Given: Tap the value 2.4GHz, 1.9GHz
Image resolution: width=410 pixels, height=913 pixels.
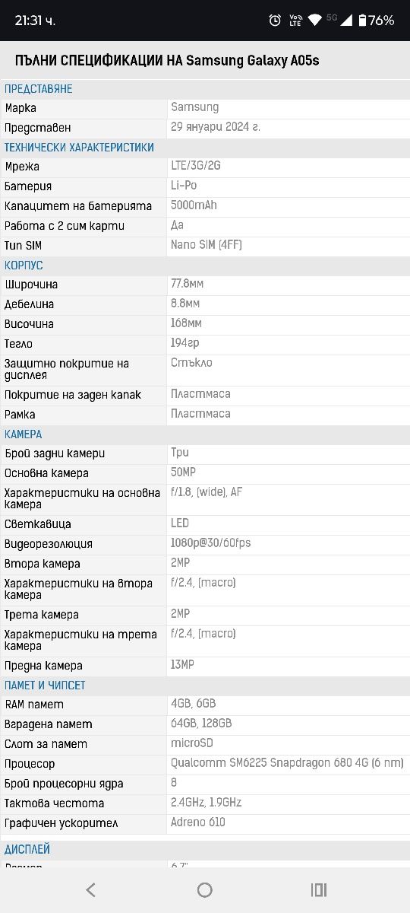Looking at the screenshot, I should click(207, 803).
